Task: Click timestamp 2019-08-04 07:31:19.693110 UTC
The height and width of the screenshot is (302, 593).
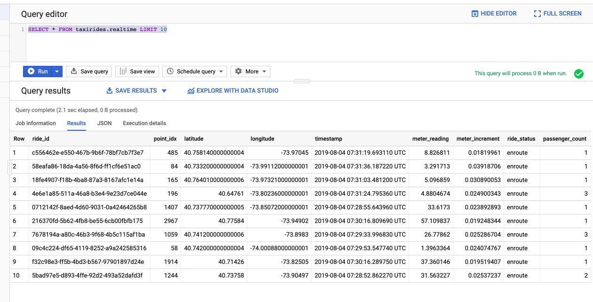Action: click(x=360, y=152)
